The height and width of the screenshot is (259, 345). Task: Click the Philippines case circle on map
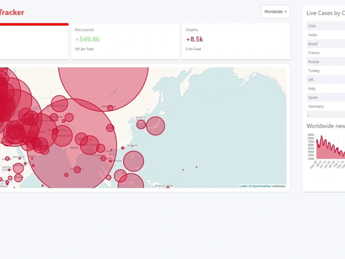point(134,161)
